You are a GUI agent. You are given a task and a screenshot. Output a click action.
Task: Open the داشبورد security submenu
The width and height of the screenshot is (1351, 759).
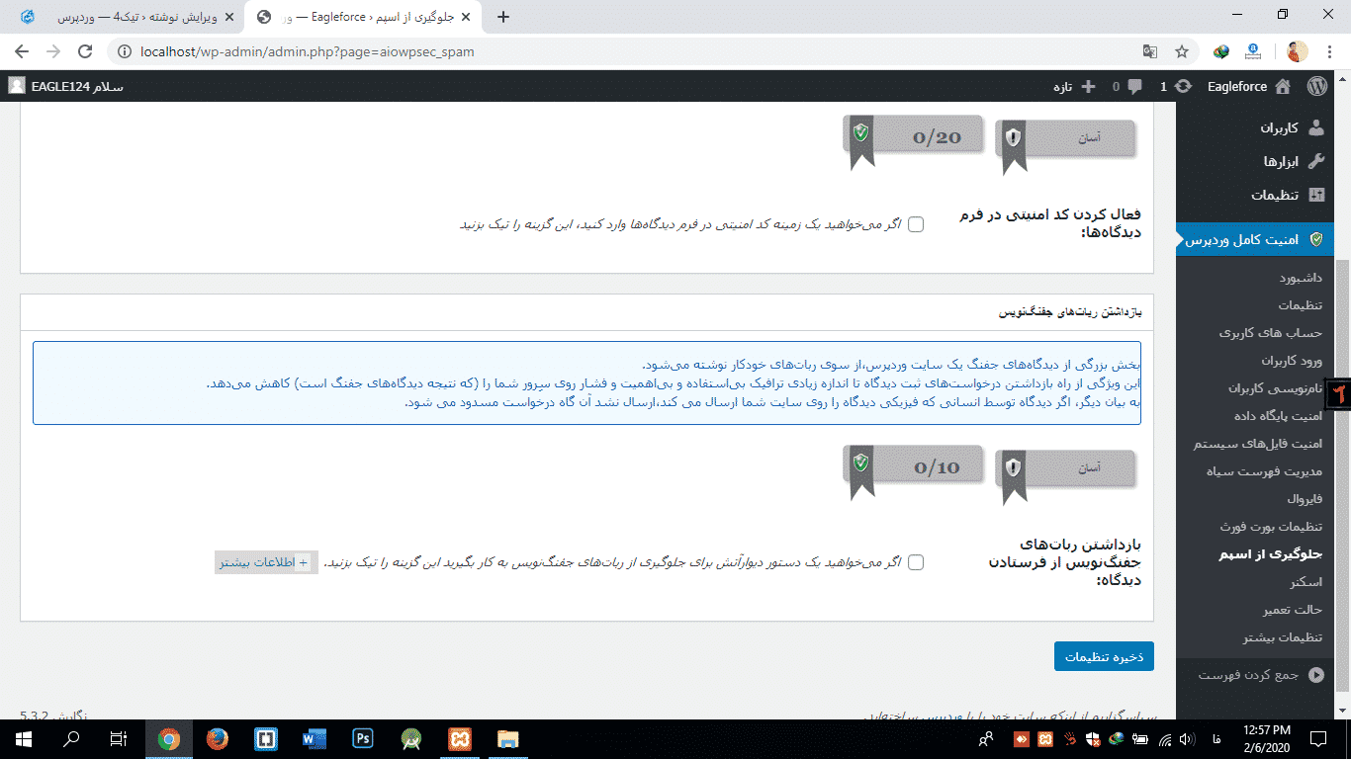[x=1300, y=278]
